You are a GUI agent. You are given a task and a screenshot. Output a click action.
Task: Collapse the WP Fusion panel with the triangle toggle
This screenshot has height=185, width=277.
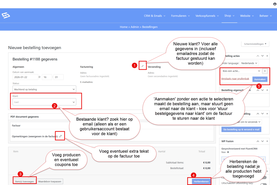click(x=267, y=141)
